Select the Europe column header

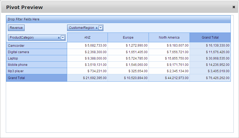[128, 38]
